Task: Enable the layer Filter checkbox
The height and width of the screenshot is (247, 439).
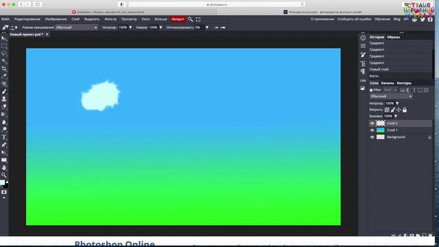Action: pos(371,90)
